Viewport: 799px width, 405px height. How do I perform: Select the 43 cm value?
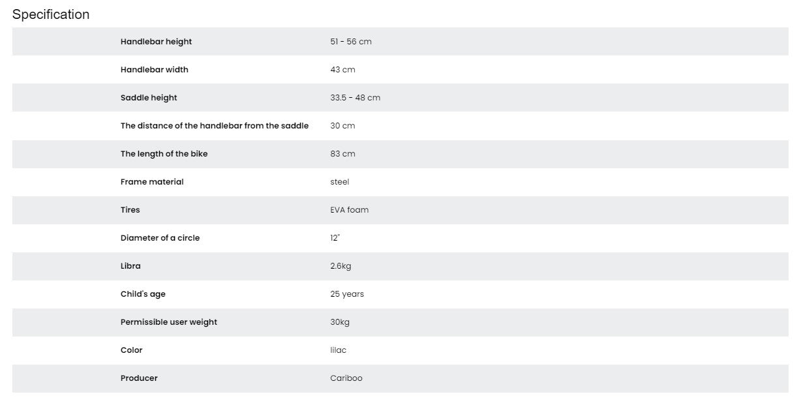pos(342,70)
